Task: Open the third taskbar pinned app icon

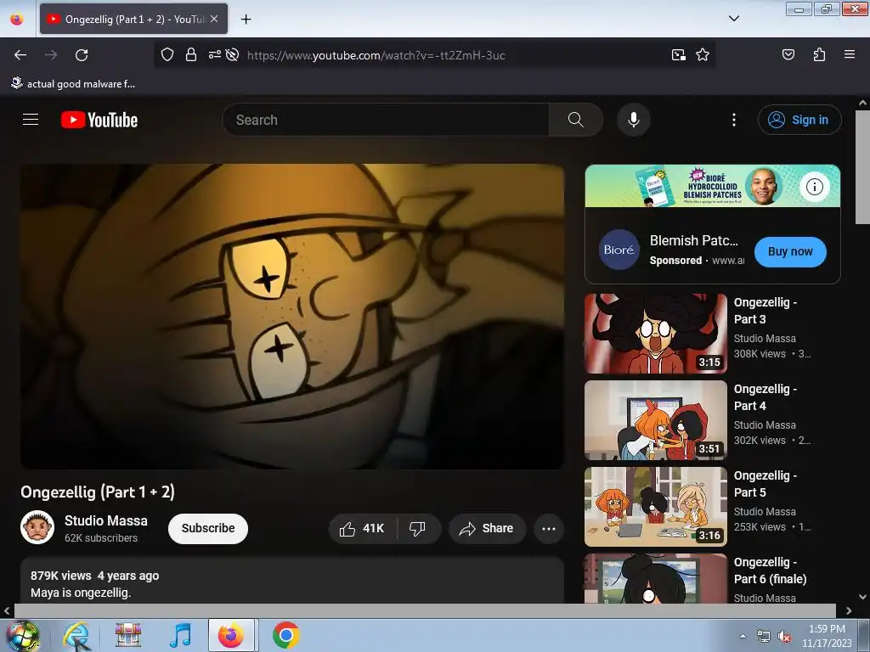Action: pyautogui.click(x=128, y=635)
